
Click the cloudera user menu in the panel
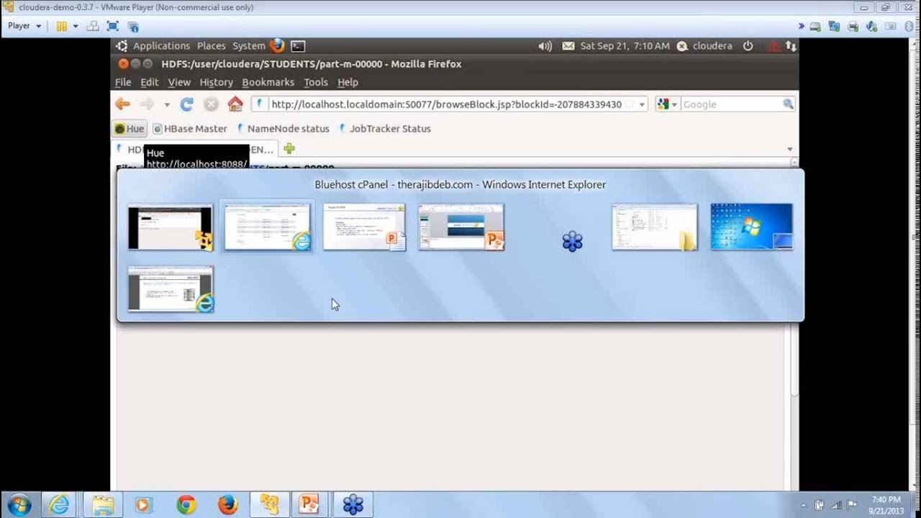704,46
